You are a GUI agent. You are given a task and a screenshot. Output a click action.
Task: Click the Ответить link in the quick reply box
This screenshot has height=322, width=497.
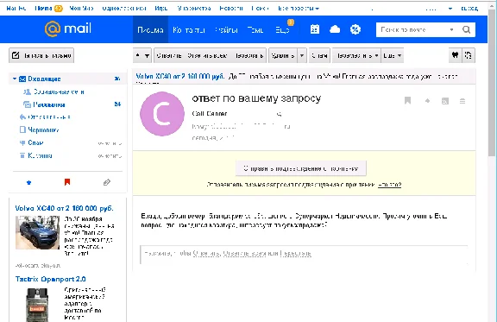(206, 253)
